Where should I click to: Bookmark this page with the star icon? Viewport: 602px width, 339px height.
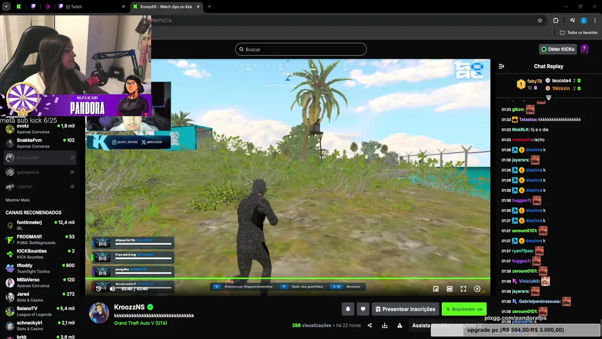point(540,21)
